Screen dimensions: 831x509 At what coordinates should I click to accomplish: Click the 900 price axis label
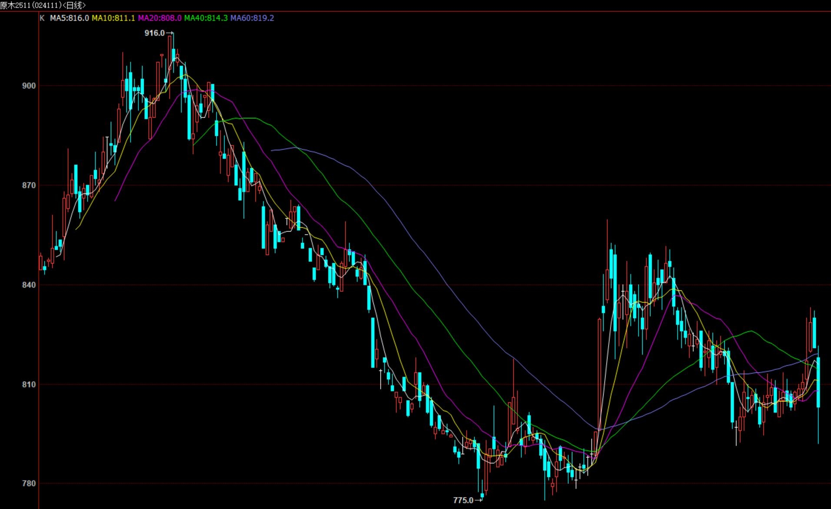[x=29, y=86]
